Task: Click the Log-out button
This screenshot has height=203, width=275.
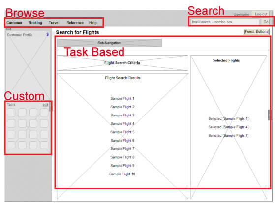Action: pos(261,14)
